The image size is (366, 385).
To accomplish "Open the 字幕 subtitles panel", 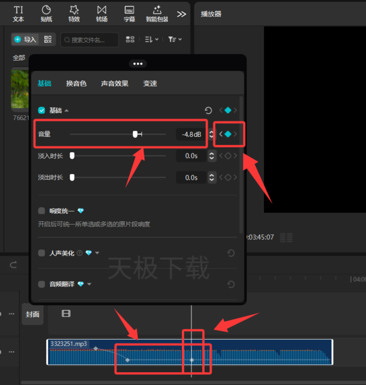I will (x=129, y=14).
